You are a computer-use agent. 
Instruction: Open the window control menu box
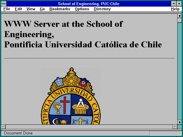click(4, 4)
